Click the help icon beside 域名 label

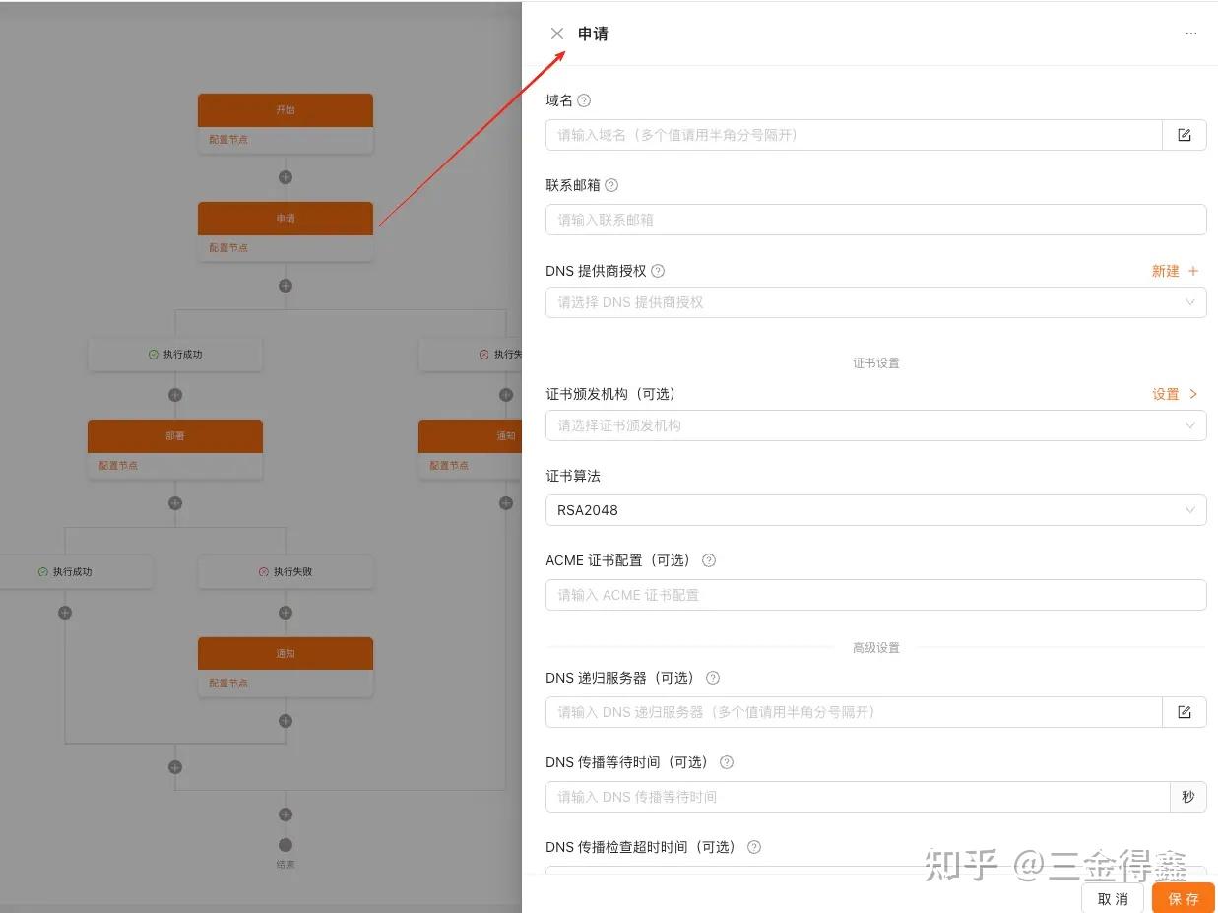pos(584,99)
